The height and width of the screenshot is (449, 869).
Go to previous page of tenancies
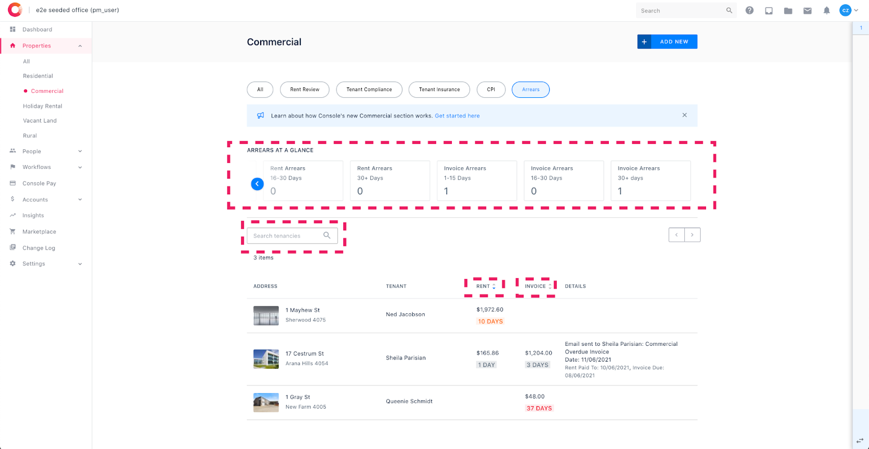coord(677,235)
